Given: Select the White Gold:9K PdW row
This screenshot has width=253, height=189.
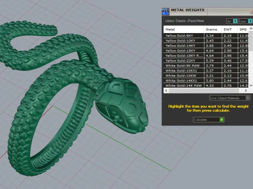Looking at the screenshot, I should 206,66.
